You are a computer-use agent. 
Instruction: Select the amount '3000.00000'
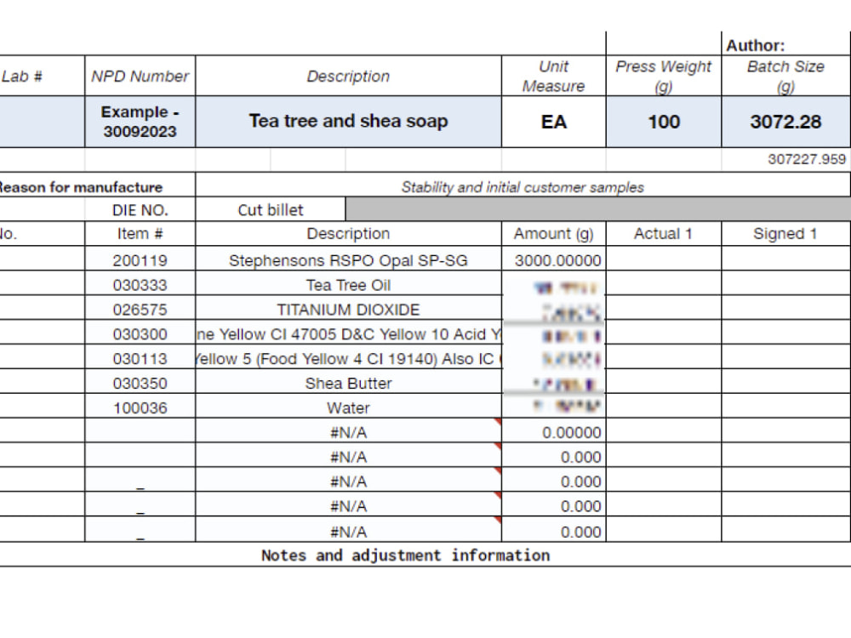(x=554, y=259)
